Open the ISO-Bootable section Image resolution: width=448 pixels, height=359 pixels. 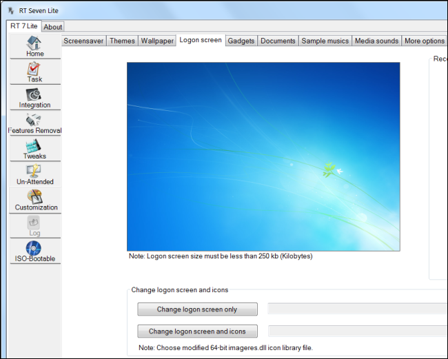tap(35, 252)
